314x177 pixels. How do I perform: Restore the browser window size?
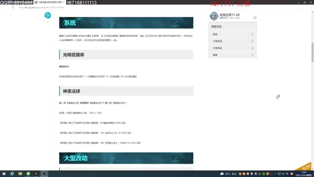point(305,2)
